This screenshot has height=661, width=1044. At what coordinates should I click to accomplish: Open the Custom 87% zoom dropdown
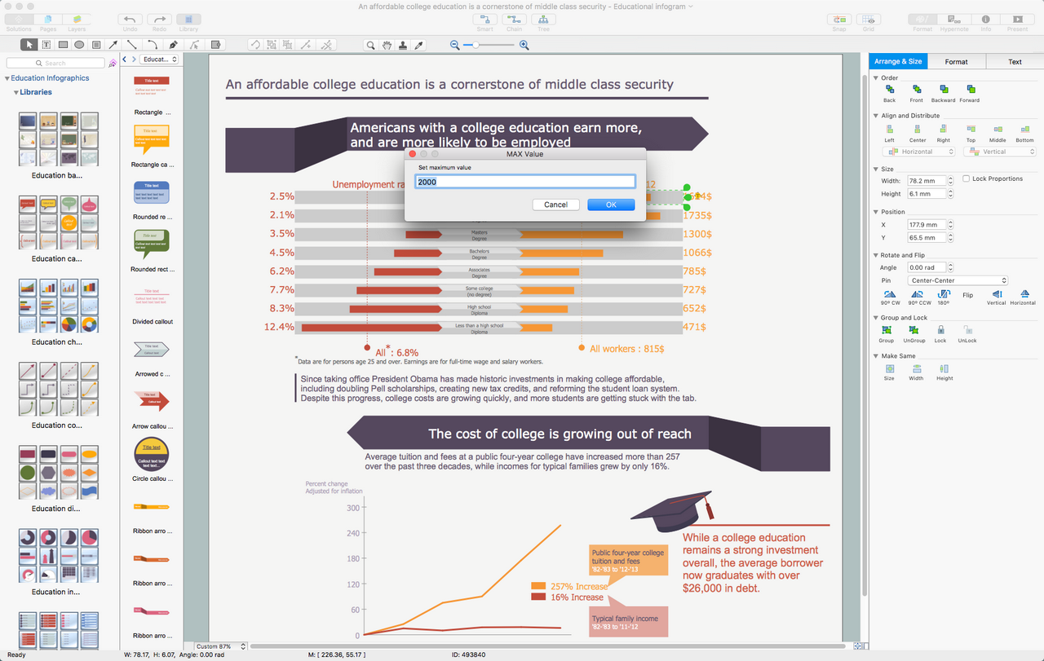tap(220, 646)
